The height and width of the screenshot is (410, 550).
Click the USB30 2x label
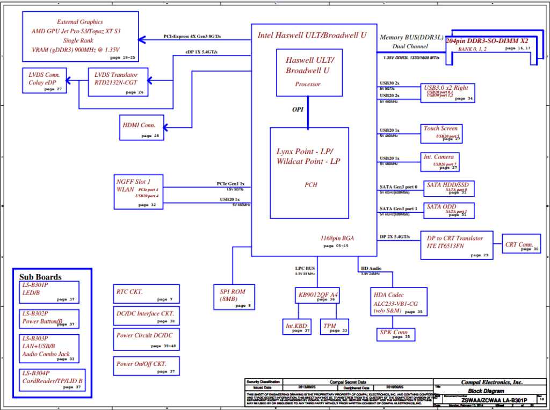pos(389,83)
